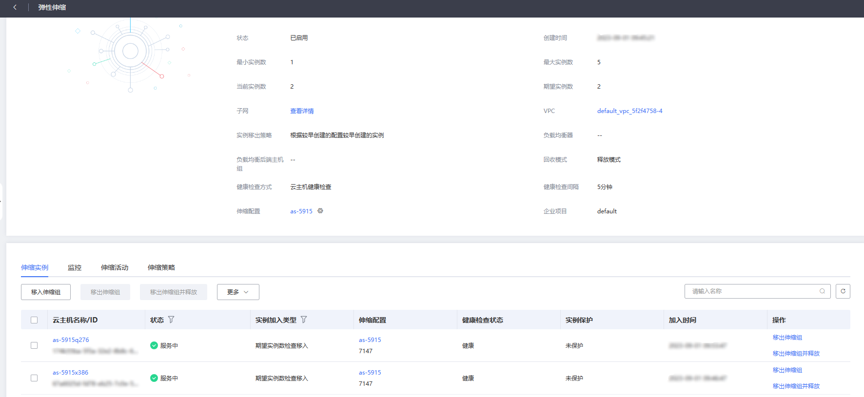The image size is (864, 397).
Task: Switch to the 监控 tab
Action: [75, 267]
